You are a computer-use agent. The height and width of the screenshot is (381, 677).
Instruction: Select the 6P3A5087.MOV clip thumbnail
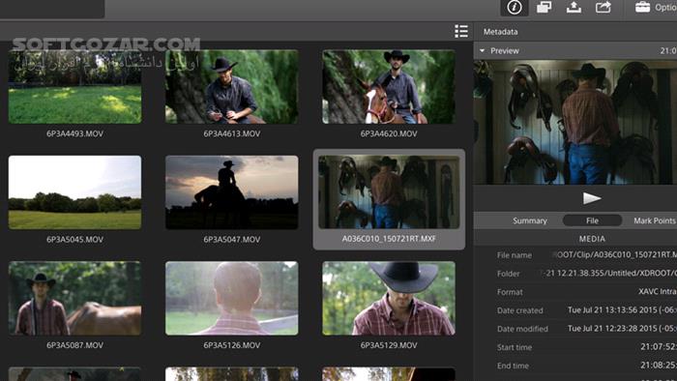coord(74,298)
